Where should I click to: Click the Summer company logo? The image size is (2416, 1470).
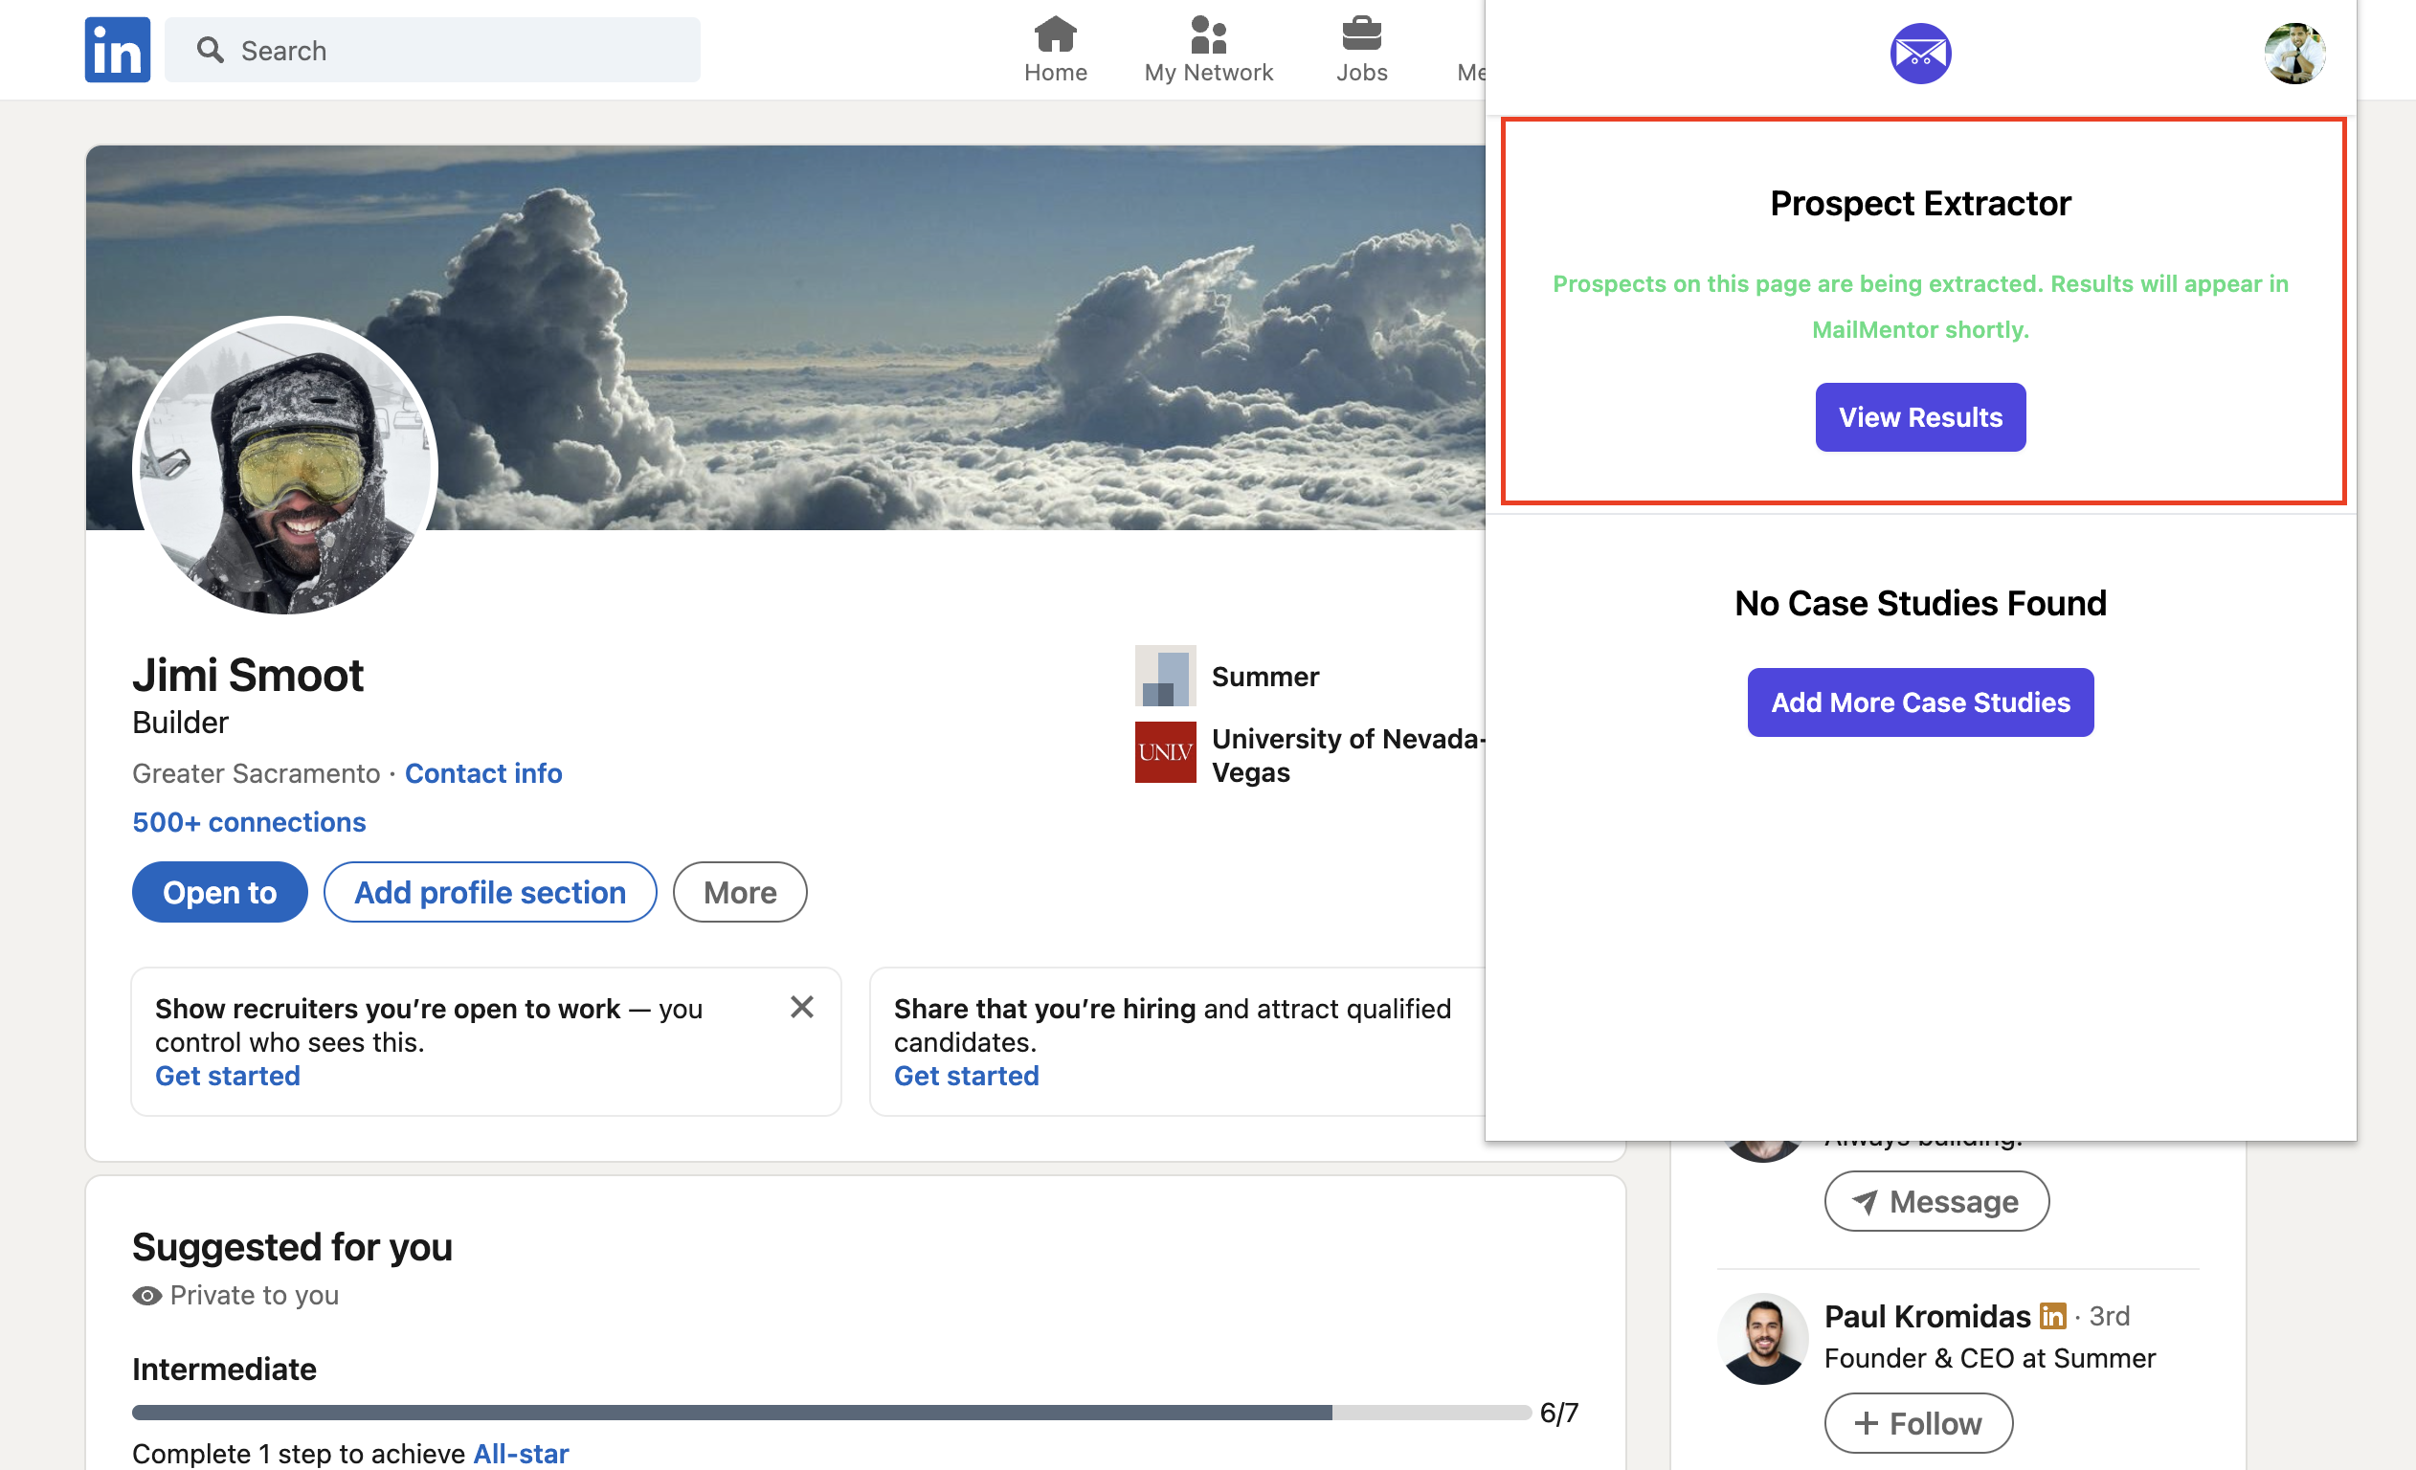tap(1165, 676)
